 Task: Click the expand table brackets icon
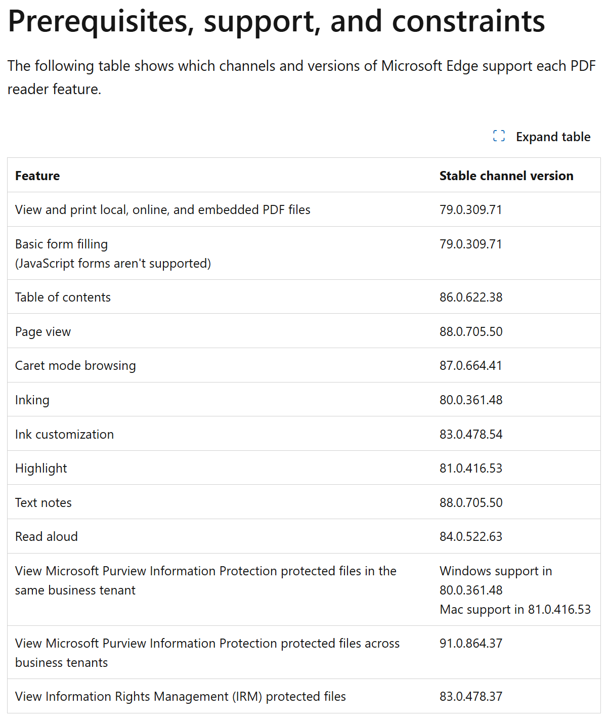point(499,136)
